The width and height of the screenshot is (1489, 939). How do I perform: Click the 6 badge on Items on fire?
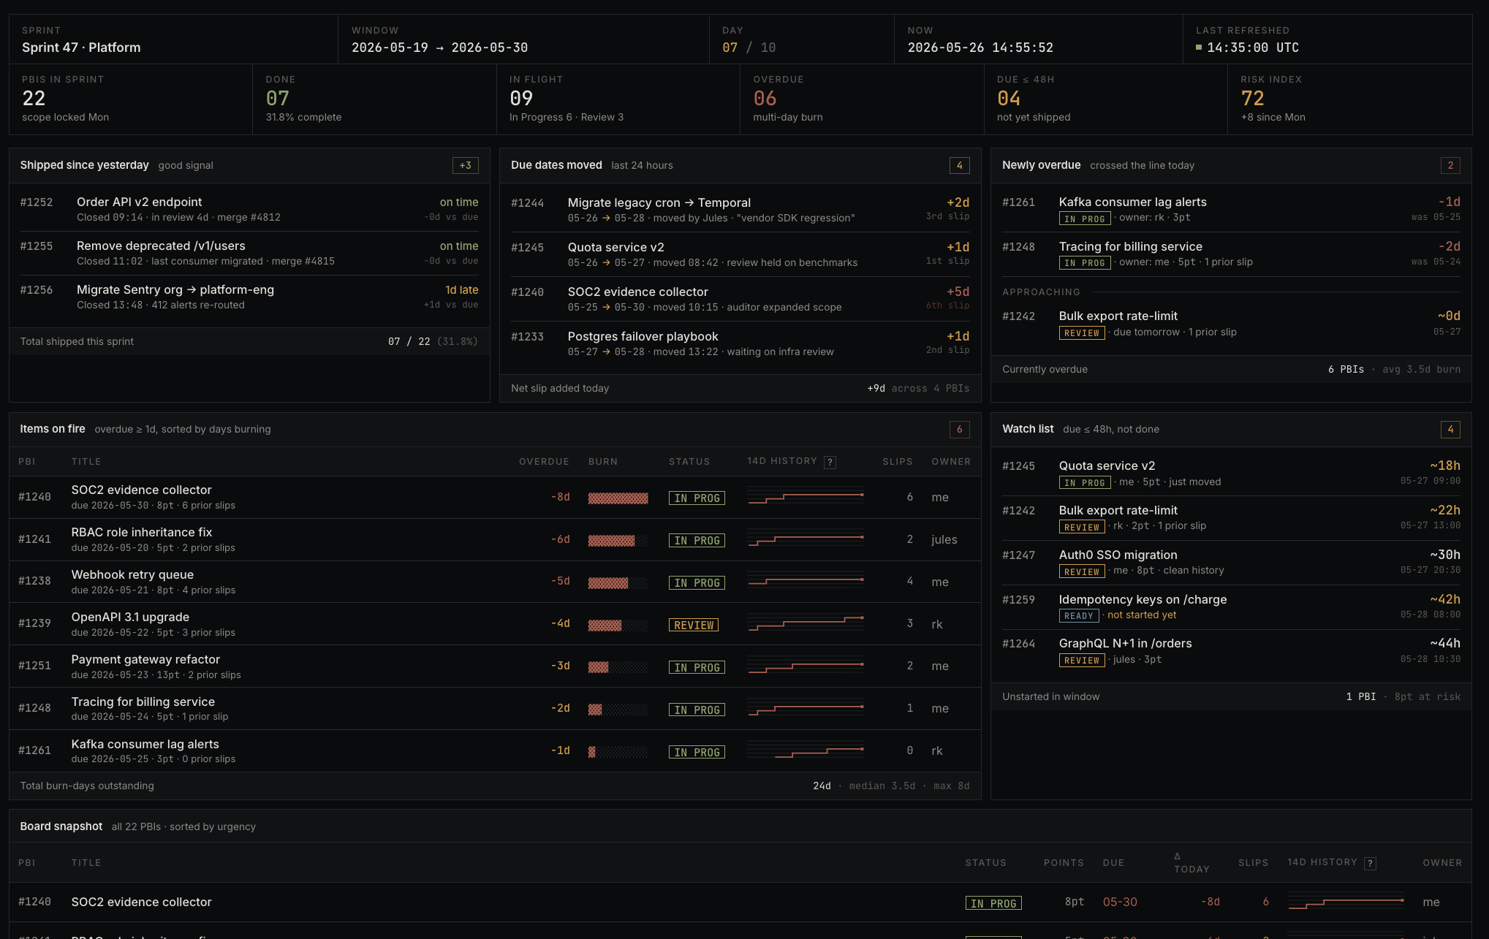pyautogui.click(x=959, y=429)
